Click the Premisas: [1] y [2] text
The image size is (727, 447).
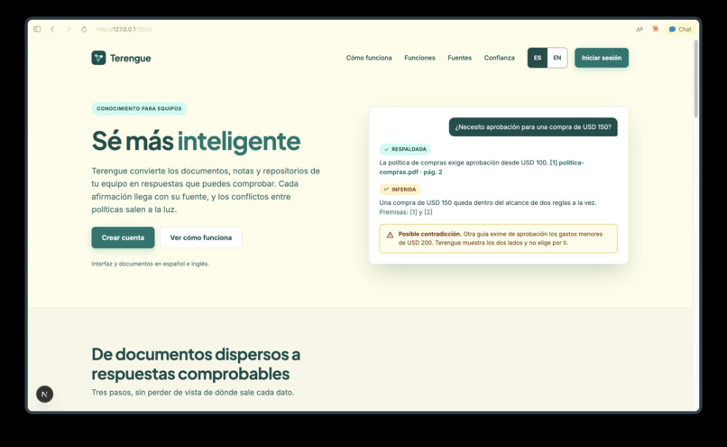click(x=406, y=212)
